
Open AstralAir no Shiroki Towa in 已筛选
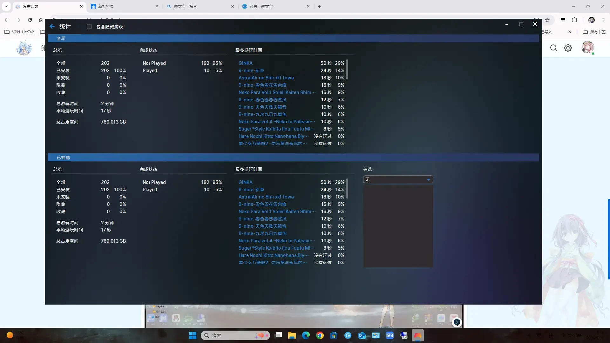tap(266, 197)
